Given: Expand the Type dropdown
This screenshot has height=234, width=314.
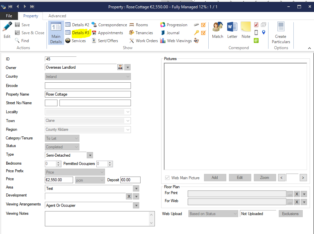Looking at the screenshot, I should pos(90,155).
